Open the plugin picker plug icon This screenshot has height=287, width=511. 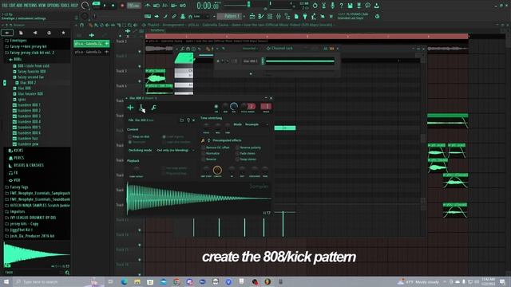(305, 16)
